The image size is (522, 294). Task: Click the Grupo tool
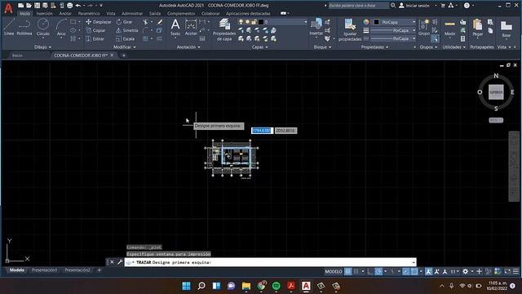pyautogui.click(x=424, y=27)
